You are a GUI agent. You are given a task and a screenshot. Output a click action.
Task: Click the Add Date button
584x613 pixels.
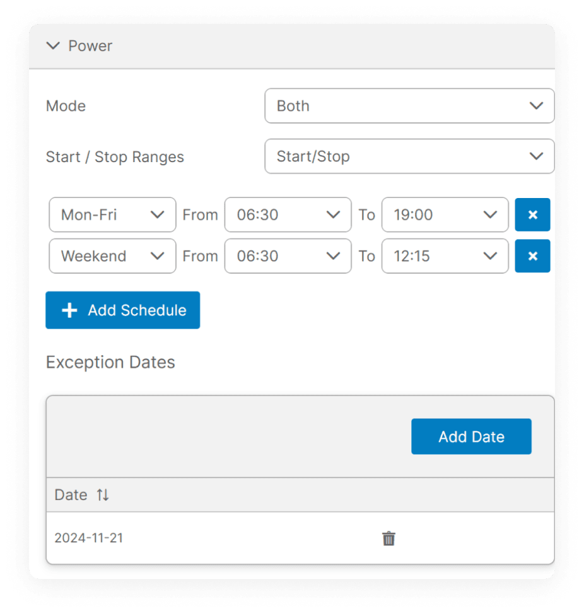click(x=471, y=436)
